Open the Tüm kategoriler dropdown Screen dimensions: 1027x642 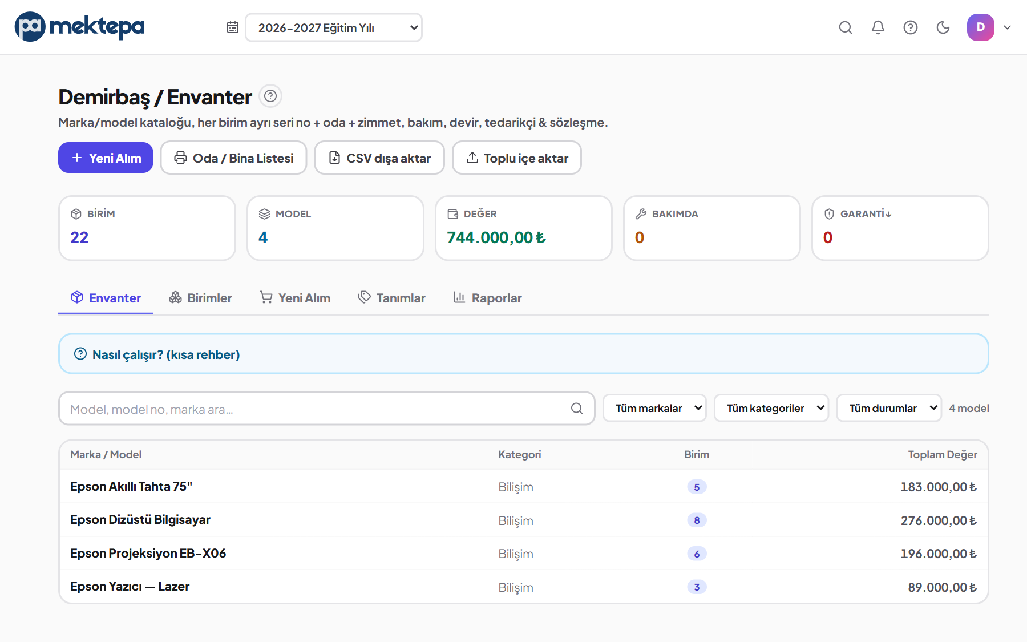pos(771,408)
